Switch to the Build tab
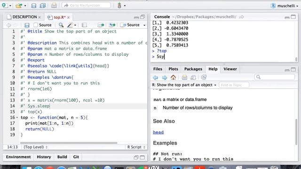Screen dimensions: 301x169 [x=62, y=157]
